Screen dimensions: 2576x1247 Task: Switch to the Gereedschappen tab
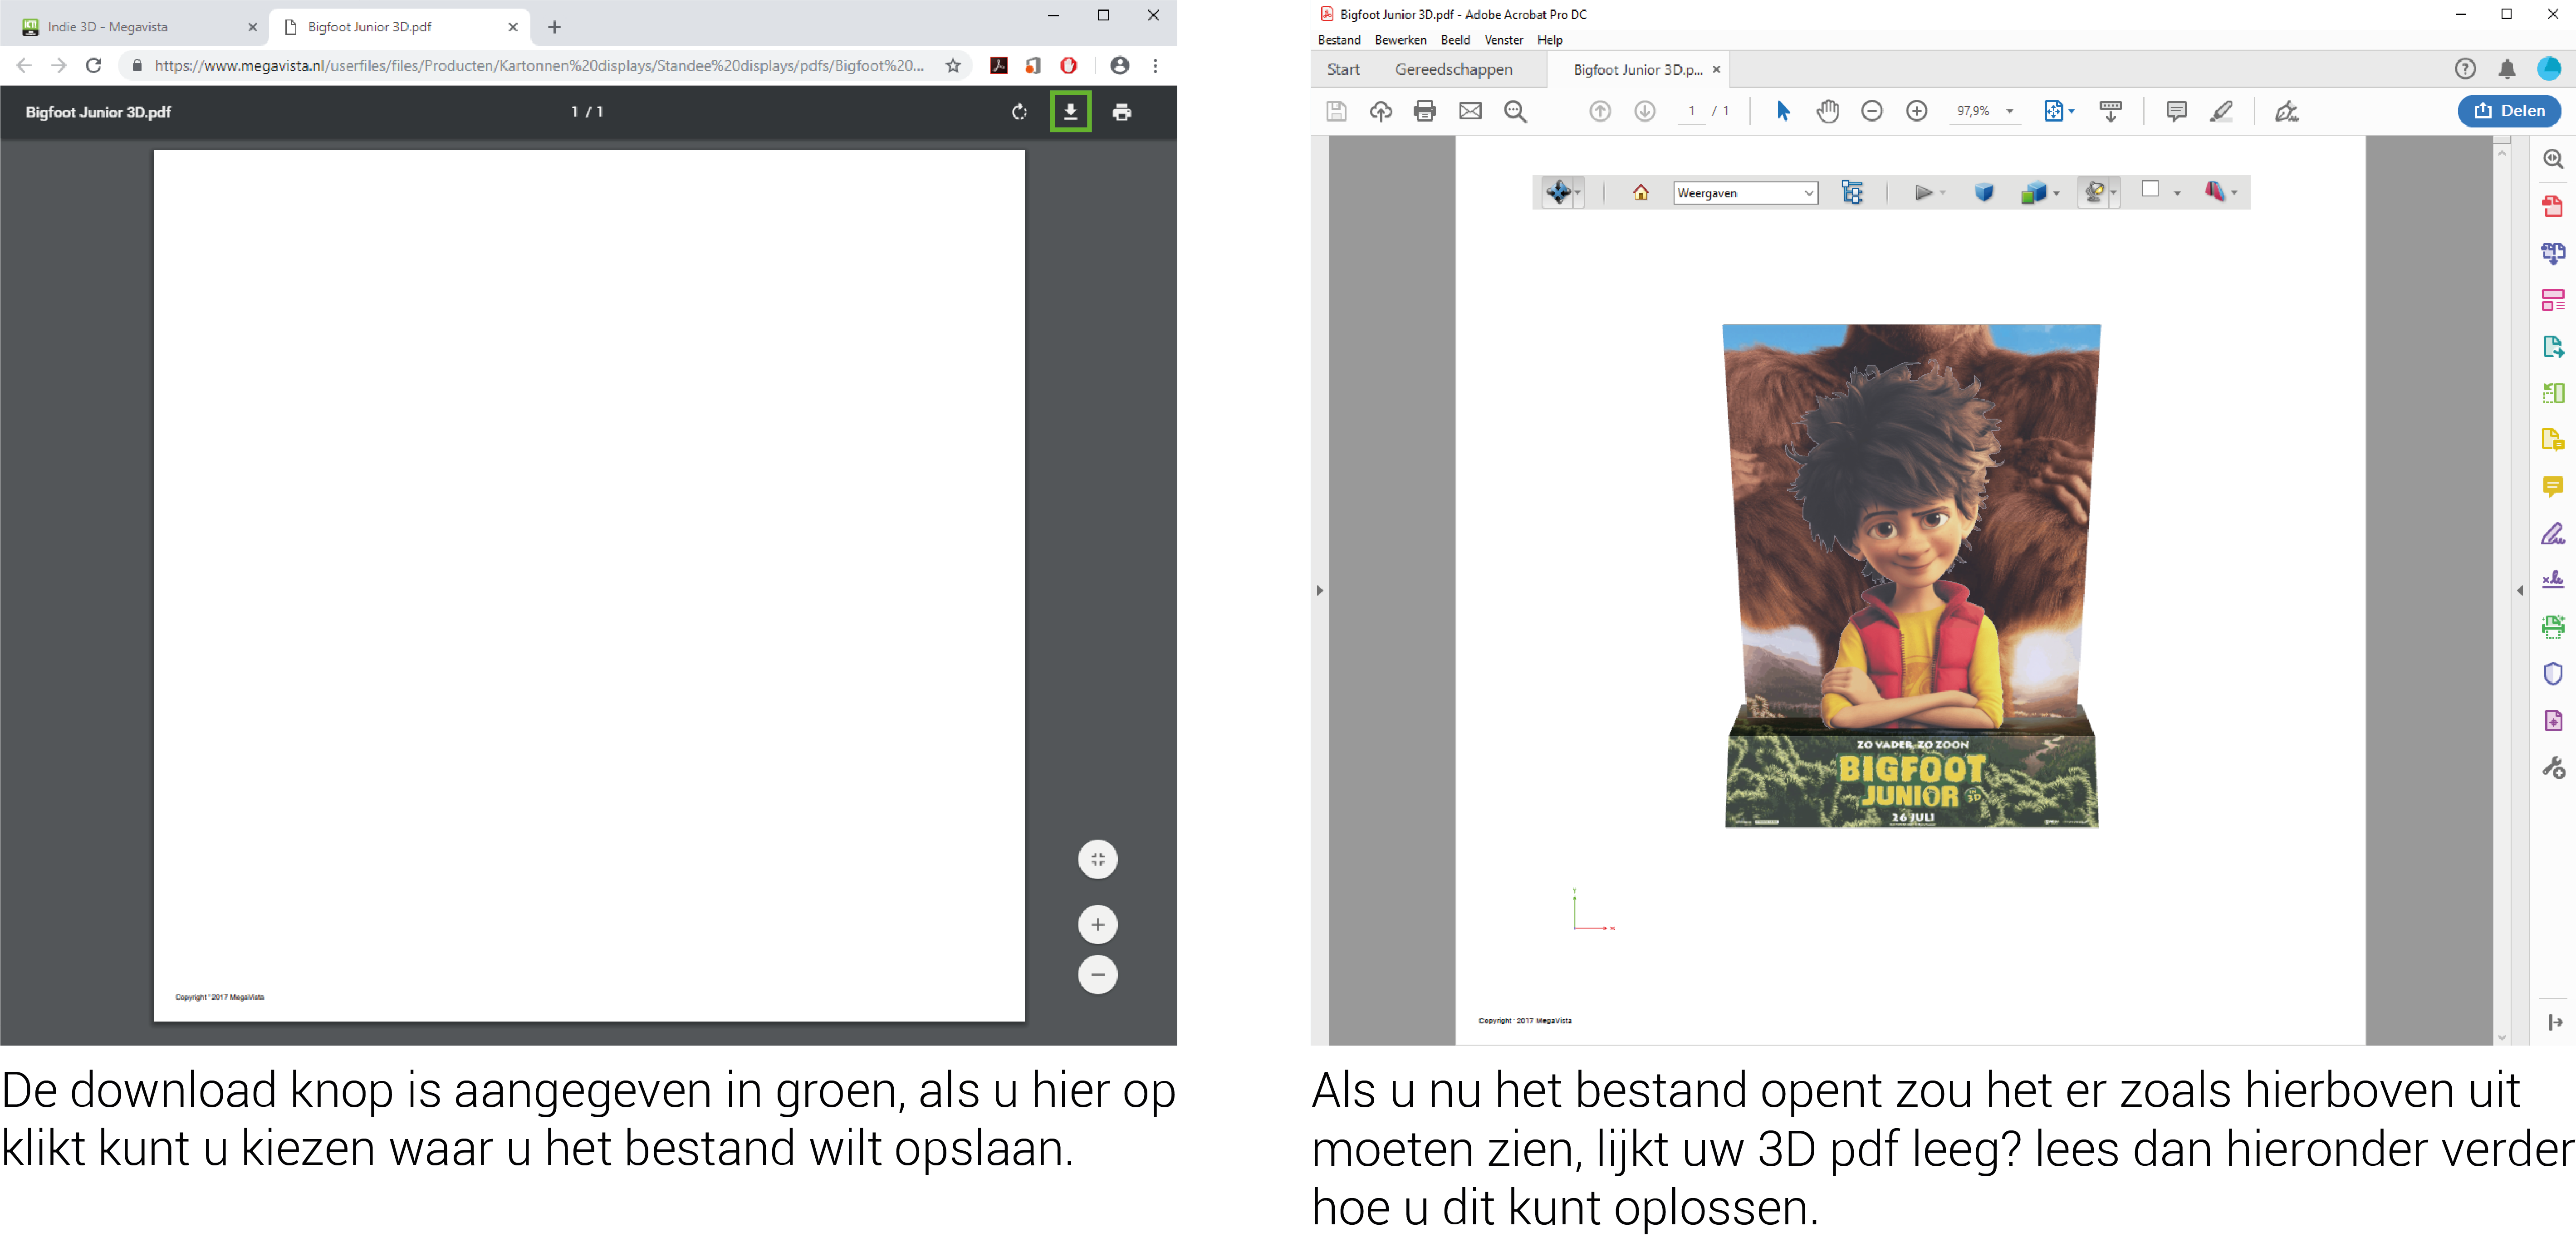[x=1453, y=69]
